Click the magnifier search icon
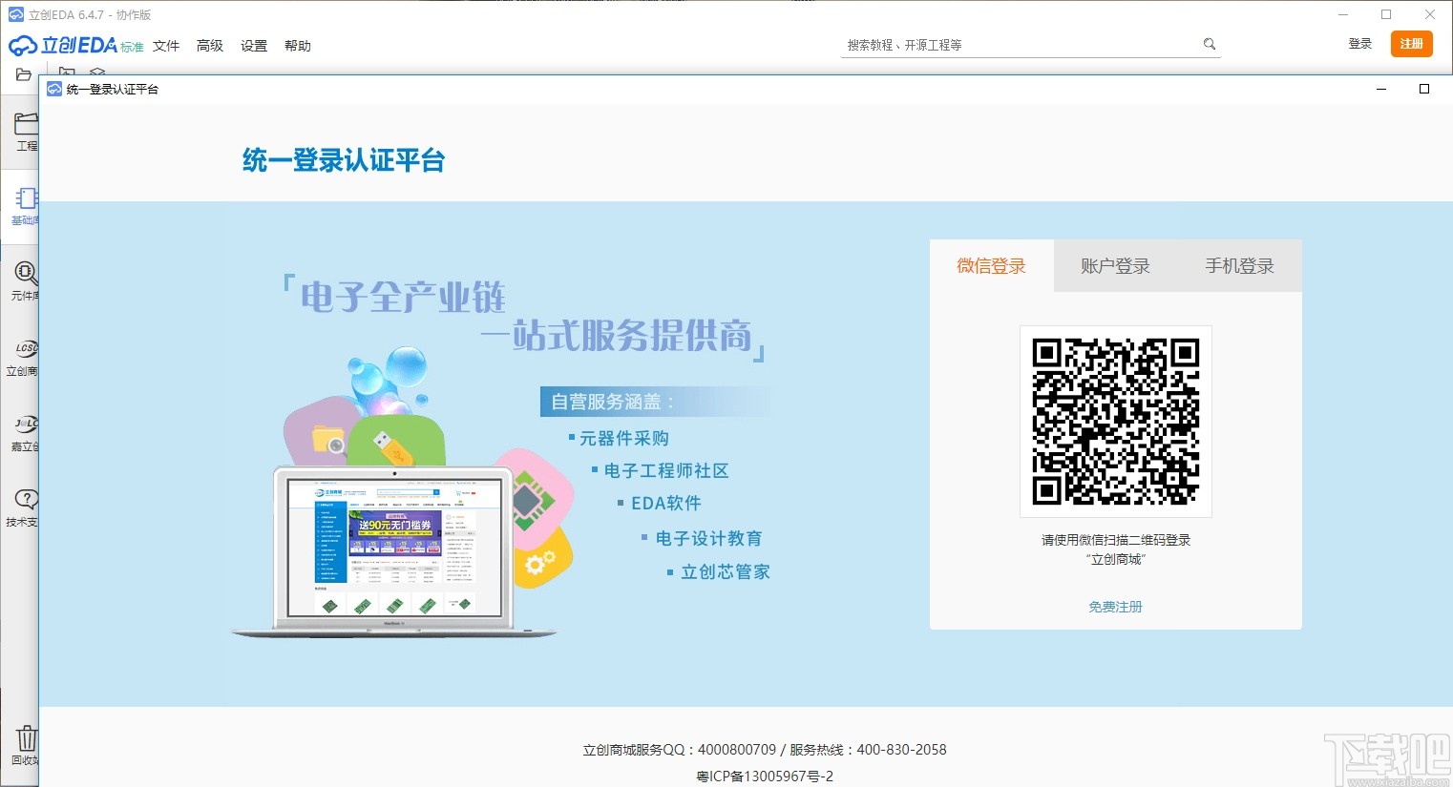 1210,44
